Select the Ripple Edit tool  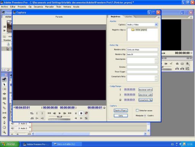point(4,94)
